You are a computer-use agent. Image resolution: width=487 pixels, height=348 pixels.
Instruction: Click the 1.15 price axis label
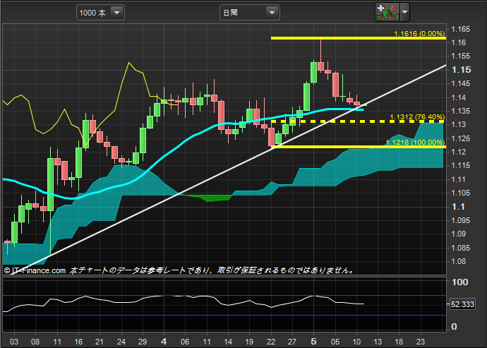[461, 70]
